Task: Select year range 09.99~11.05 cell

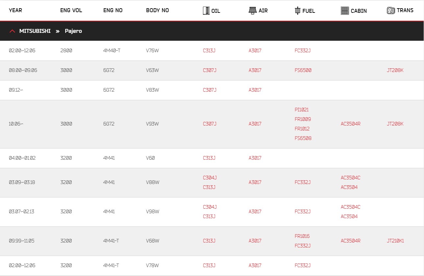Action: (x=21, y=241)
